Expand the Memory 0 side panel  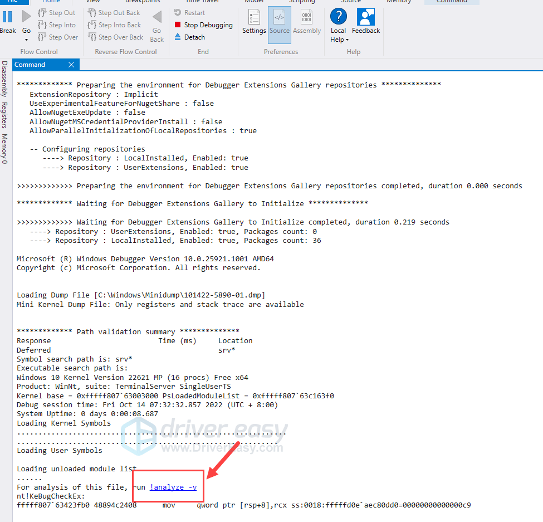[4, 149]
